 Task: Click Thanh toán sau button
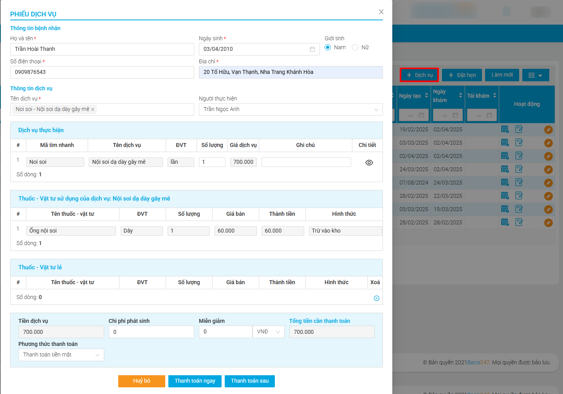(250, 381)
